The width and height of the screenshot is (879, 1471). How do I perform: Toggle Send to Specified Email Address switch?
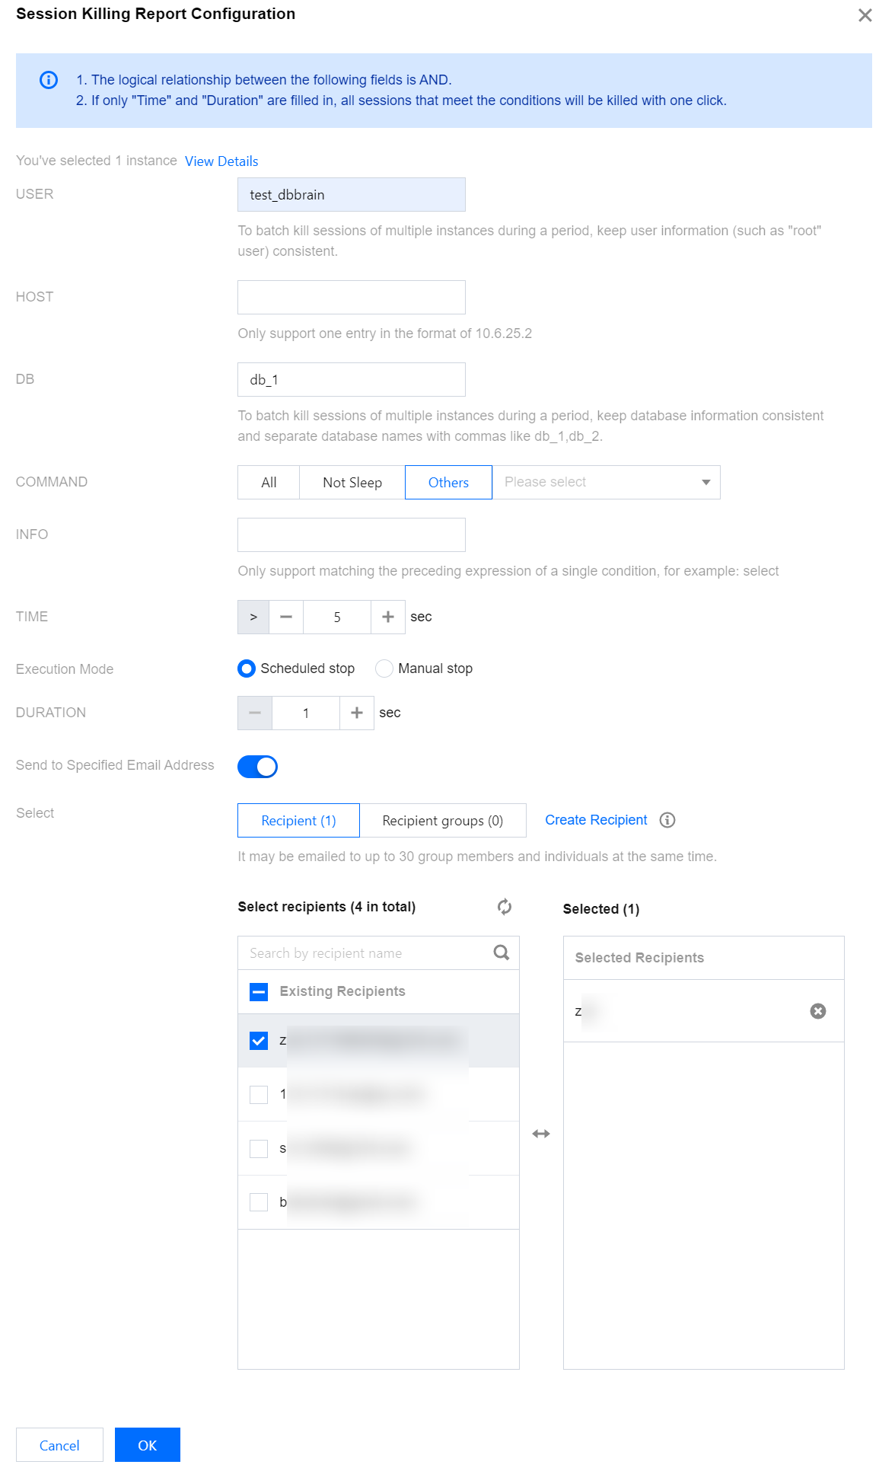[x=257, y=767]
